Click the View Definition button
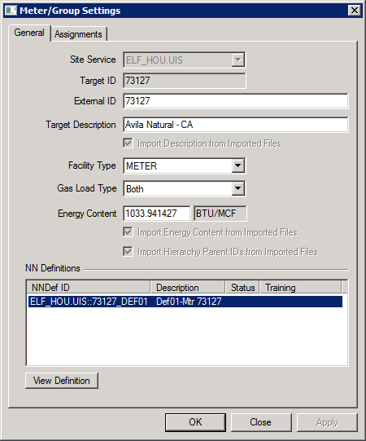Screen dimensions: 366x441 click(x=62, y=381)
